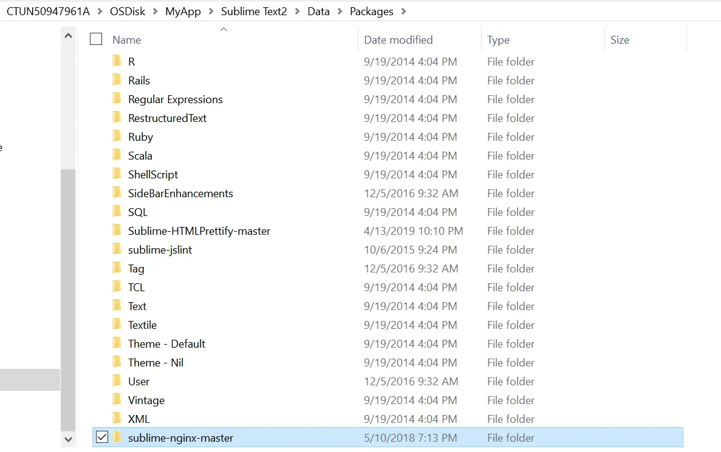721x452 pixels.
Task: Expand the chevron after Data breadcrumb
Action: [x=340, y=11]
